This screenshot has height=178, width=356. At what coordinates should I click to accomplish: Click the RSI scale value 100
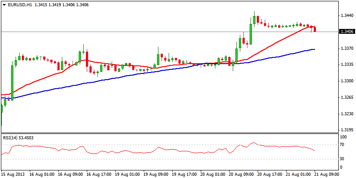[344, 137]
